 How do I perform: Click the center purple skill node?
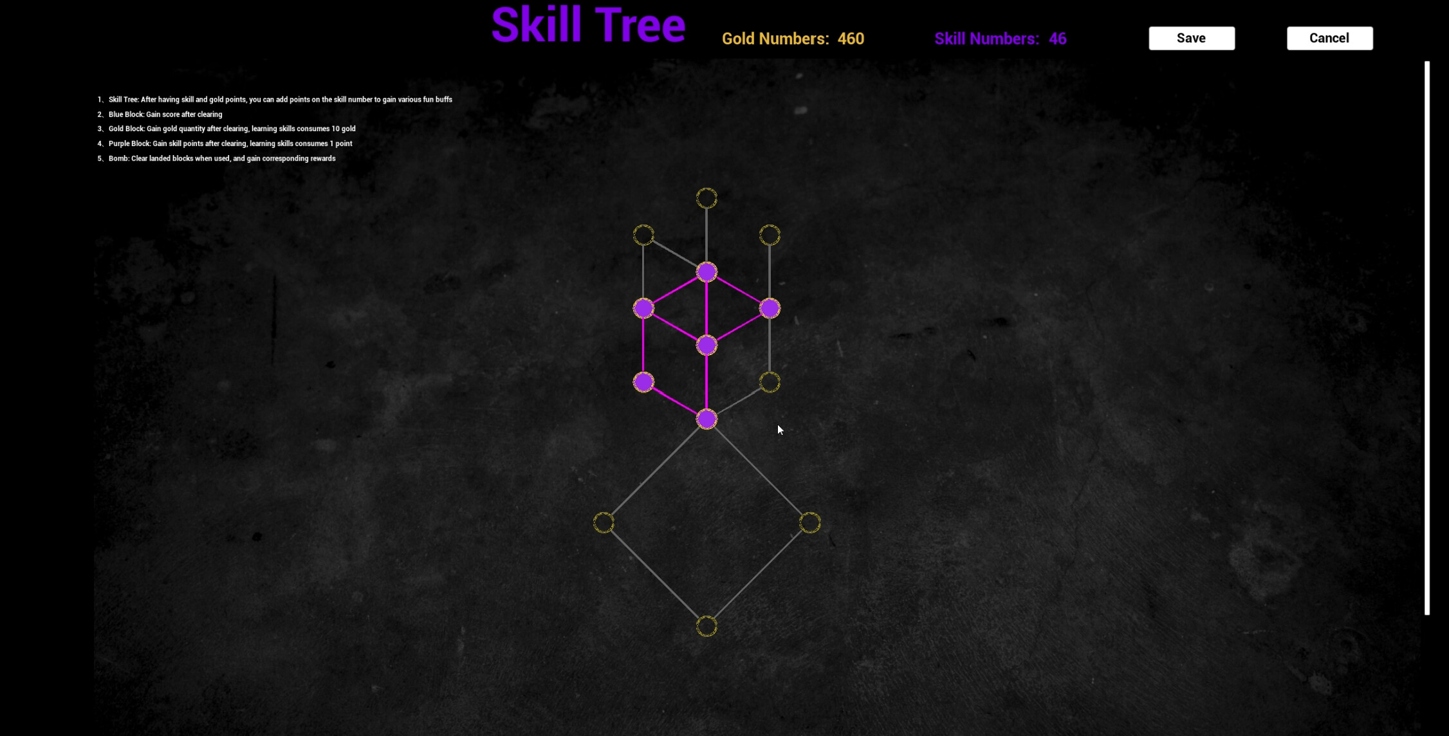706,345
